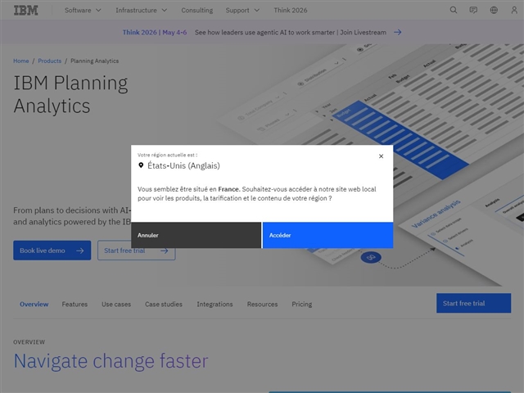This screenshot has width=524, height=393.
Task: Switch to the Case studies tab
Action: pos(164,304)
